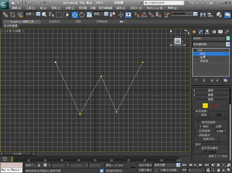Activate the Select and Scale tool
This screenshot has width=232, height=173.
point(89,15)
